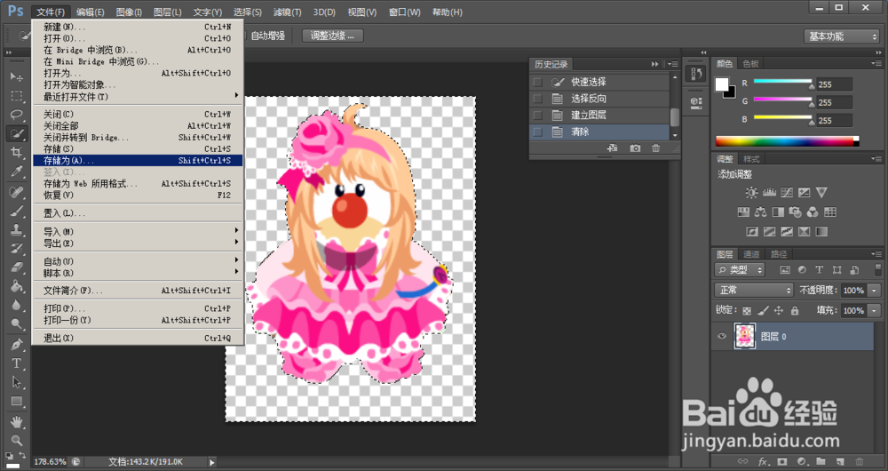Switch to the 色板 tab
Viewport: 888px width, 471px height.
(x=751, y=64)
